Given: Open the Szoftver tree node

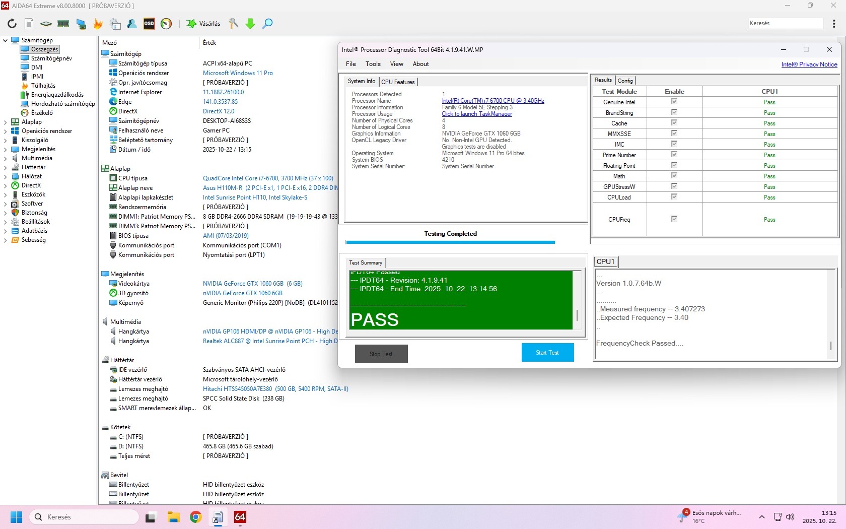Looking at the screenshot, I should pyautogui.click(x=32, y=204).
